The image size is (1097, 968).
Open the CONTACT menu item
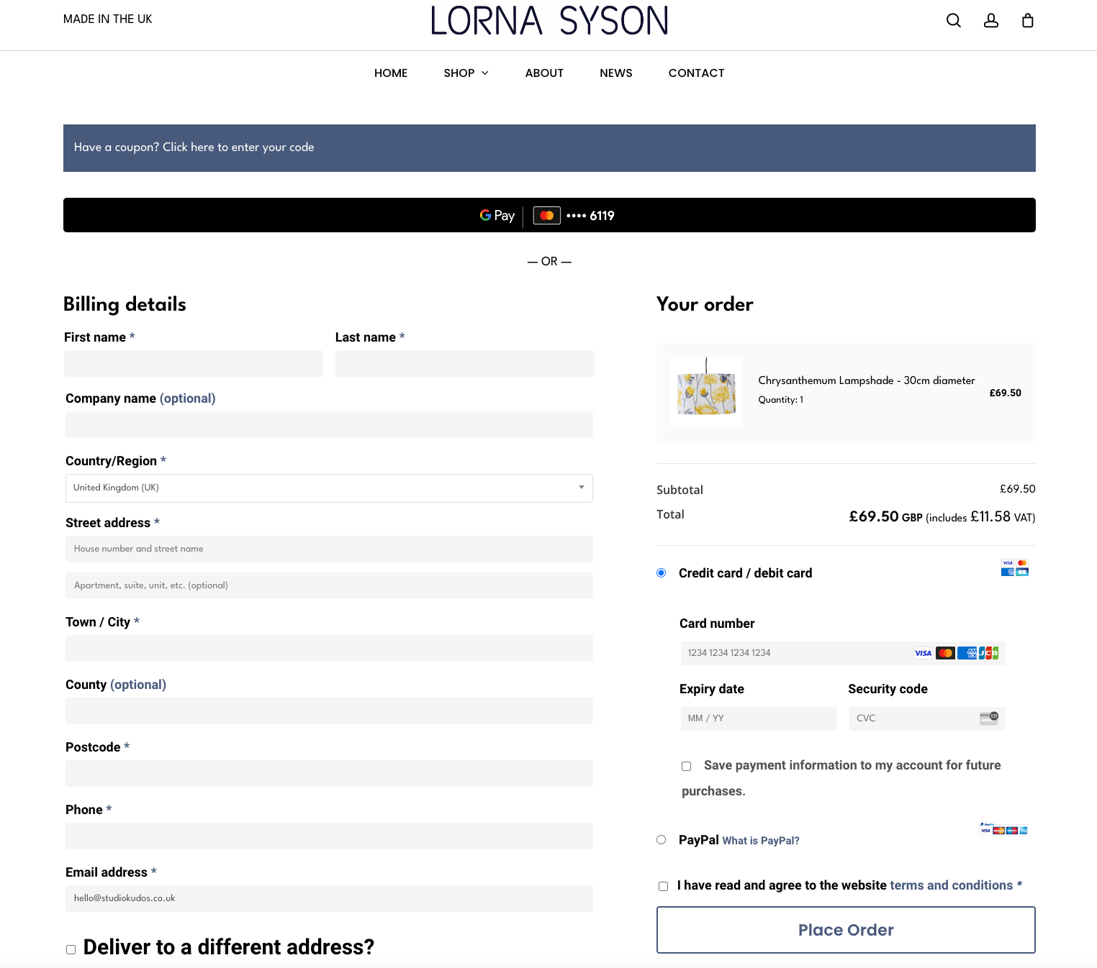[x=695, y=73]
